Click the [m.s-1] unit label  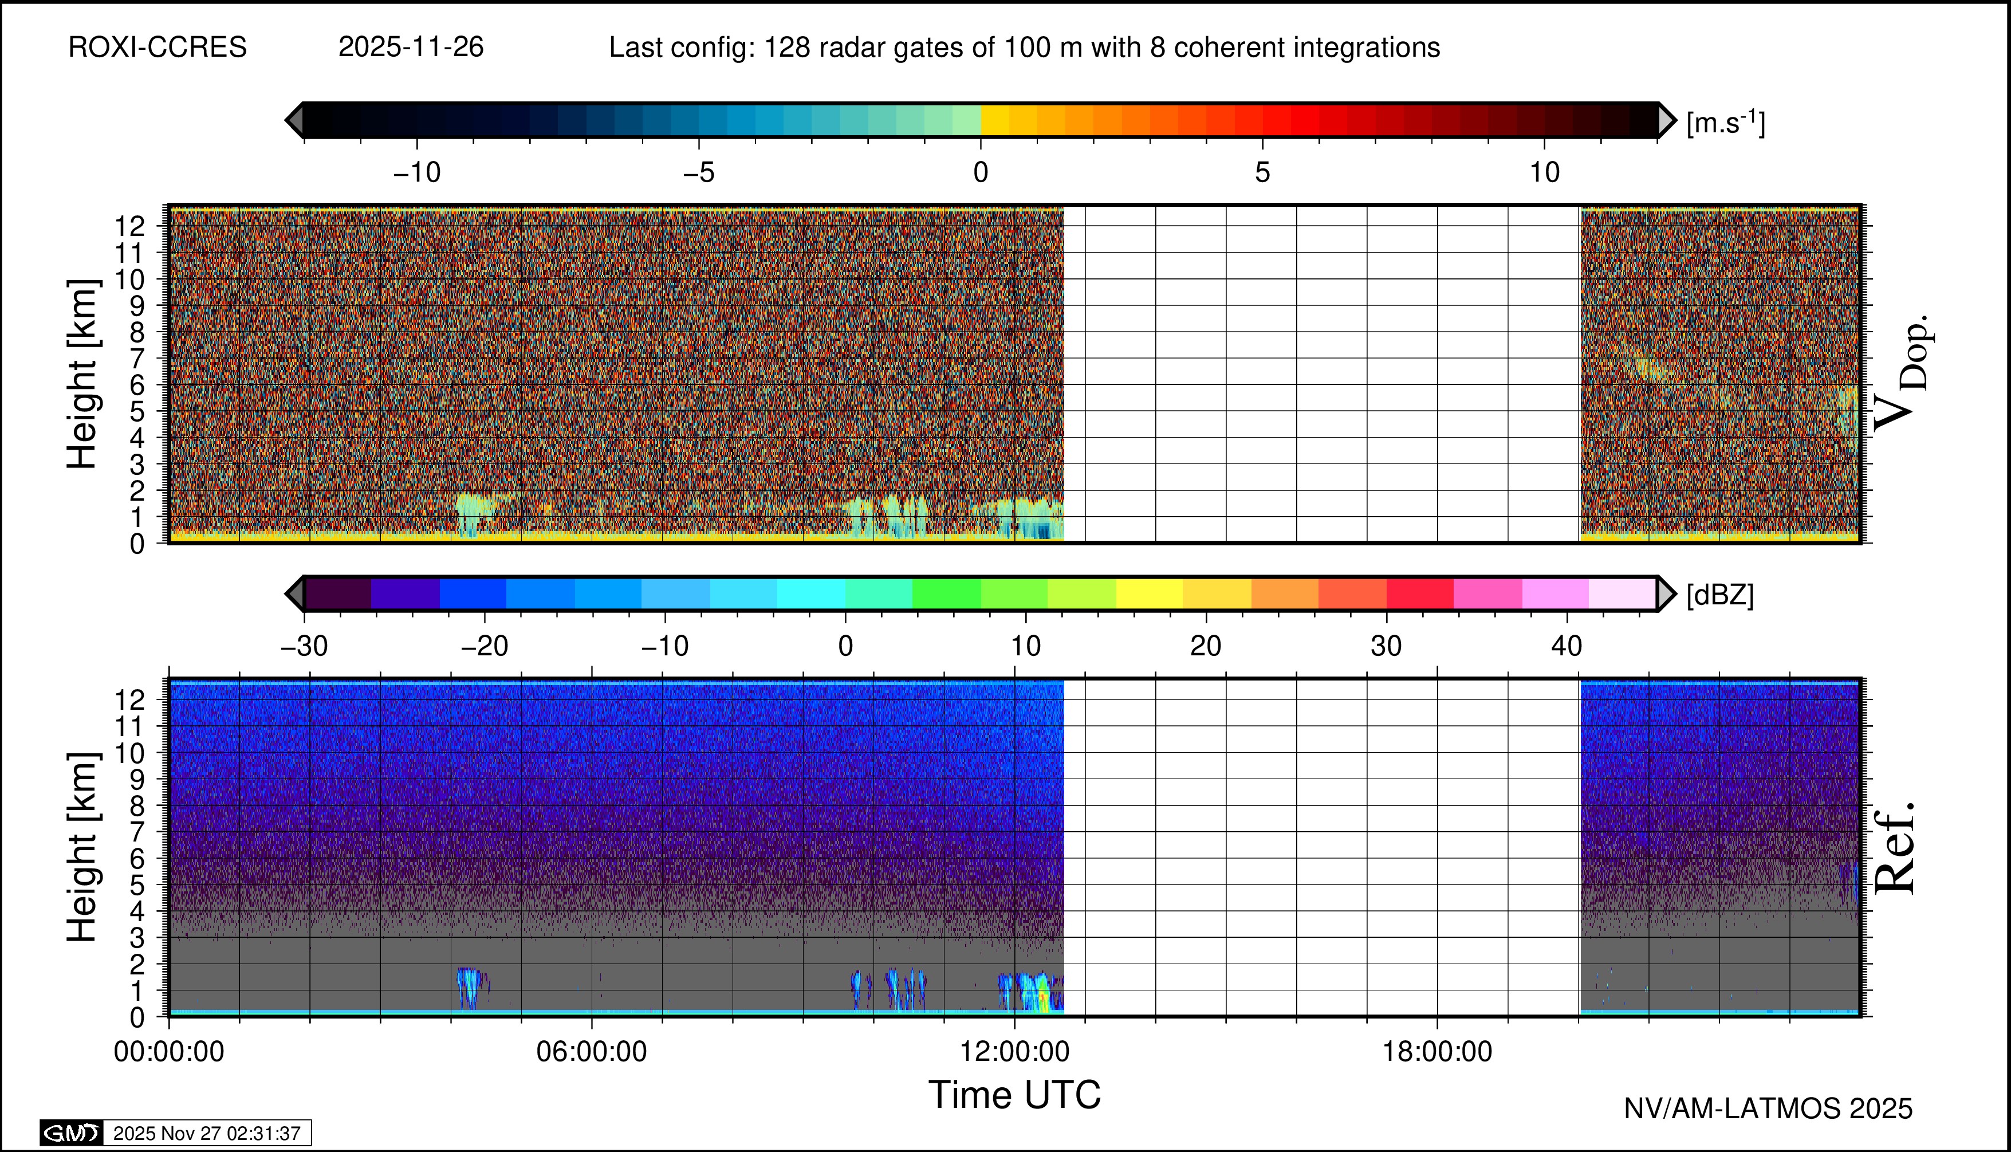click(1725, 123)
